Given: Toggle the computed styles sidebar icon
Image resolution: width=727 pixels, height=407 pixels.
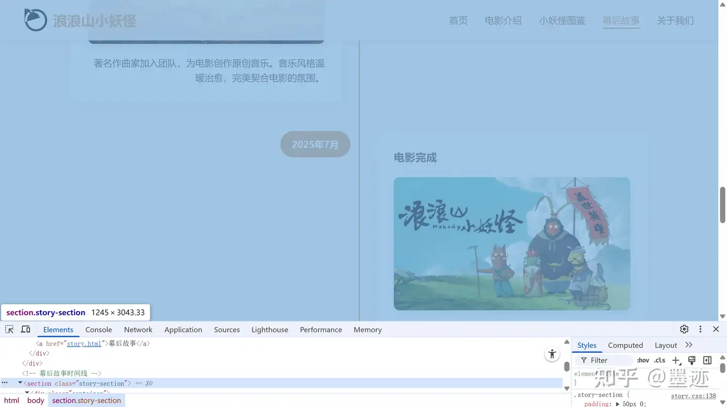Looking at the screenshot, I should tap(707, 360).
